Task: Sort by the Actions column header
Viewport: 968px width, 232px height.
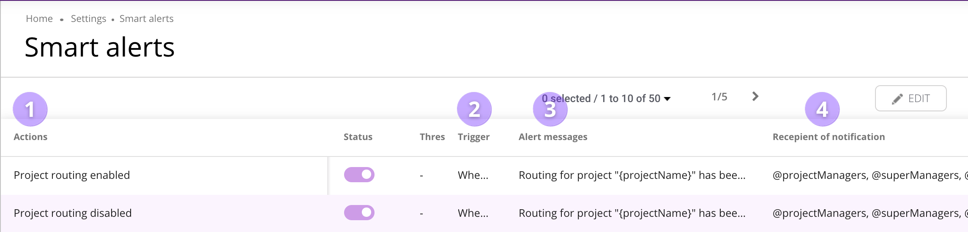Action: click(x=30, y=137)
